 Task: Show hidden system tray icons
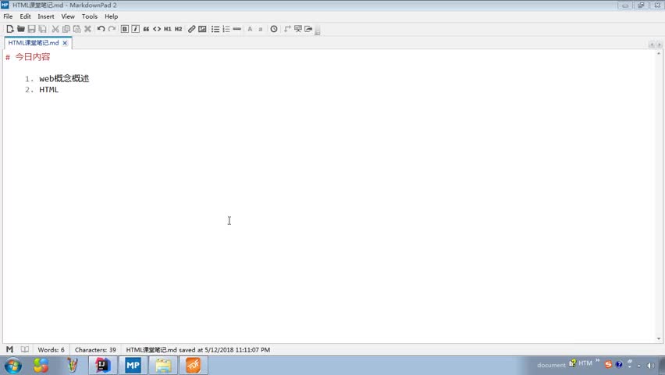639,366
